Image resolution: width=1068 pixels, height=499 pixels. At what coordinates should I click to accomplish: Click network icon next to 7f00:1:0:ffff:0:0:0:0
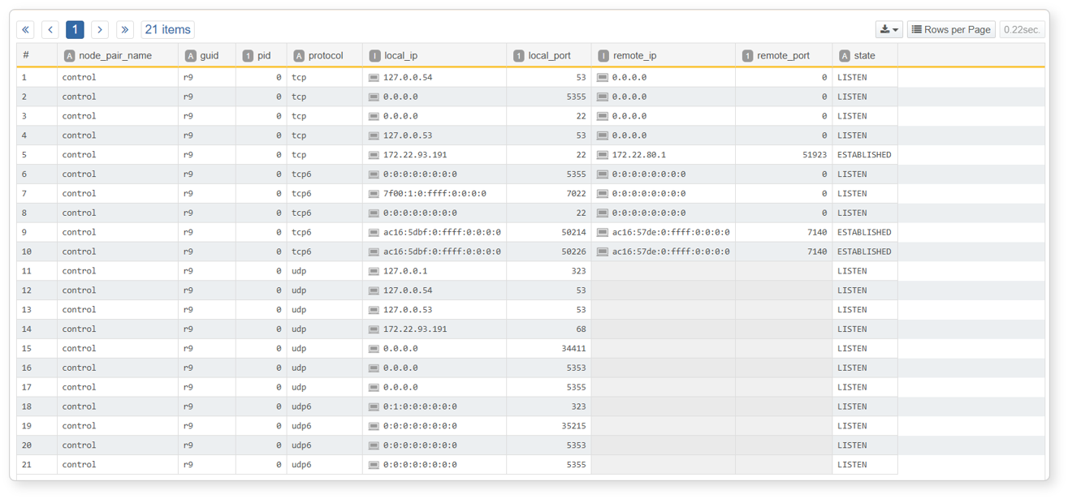coord(374,194)
